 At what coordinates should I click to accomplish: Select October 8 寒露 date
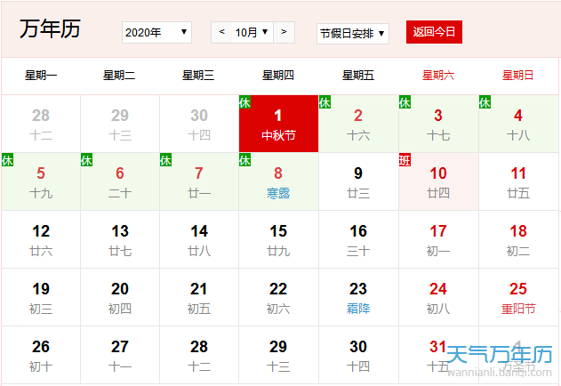pyautogui.click(x=278, y=181)
